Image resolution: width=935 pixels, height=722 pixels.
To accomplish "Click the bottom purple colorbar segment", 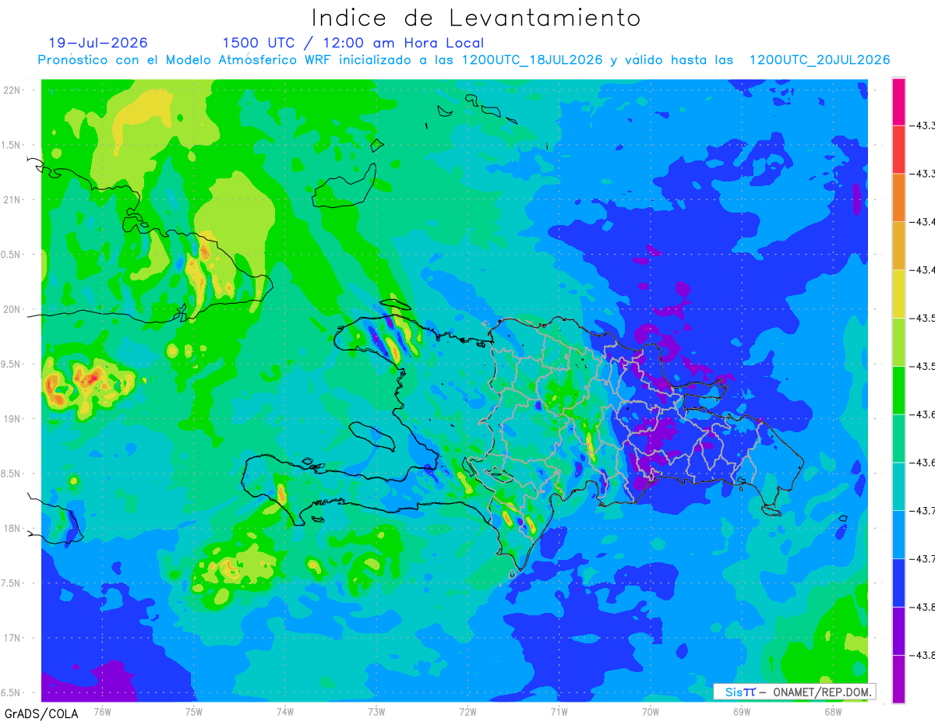I will [898, 679].
